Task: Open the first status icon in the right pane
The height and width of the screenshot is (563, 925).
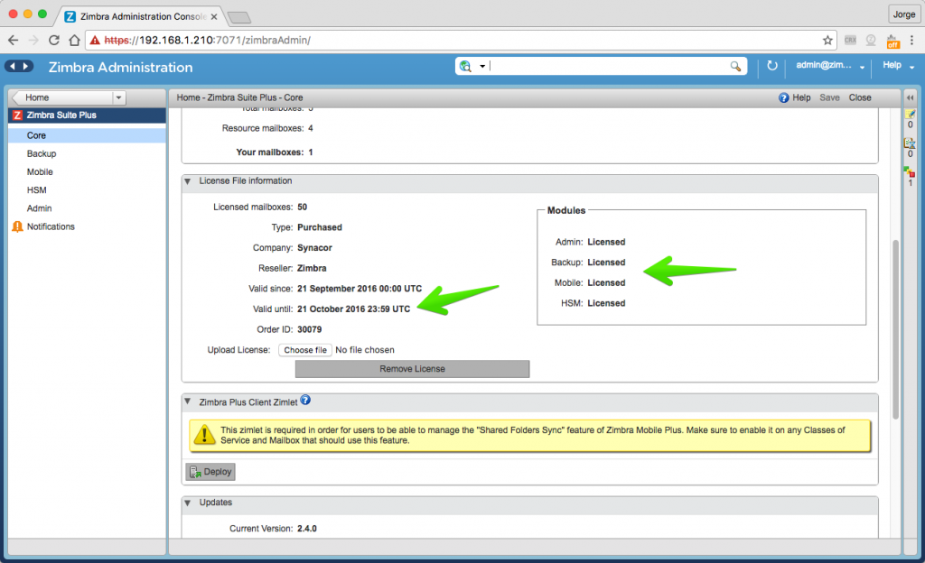Action: point(910,115)
